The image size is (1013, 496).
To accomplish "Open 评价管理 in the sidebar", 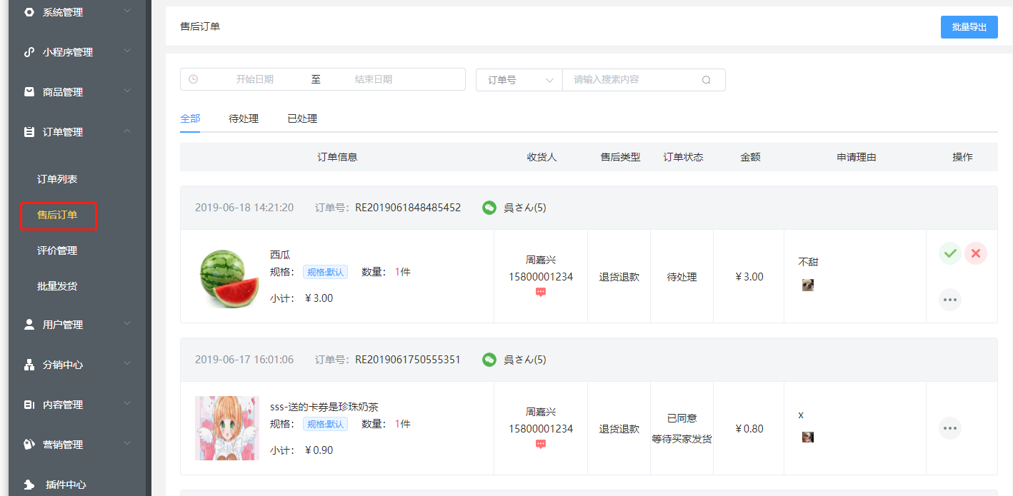I will [57, 250].
